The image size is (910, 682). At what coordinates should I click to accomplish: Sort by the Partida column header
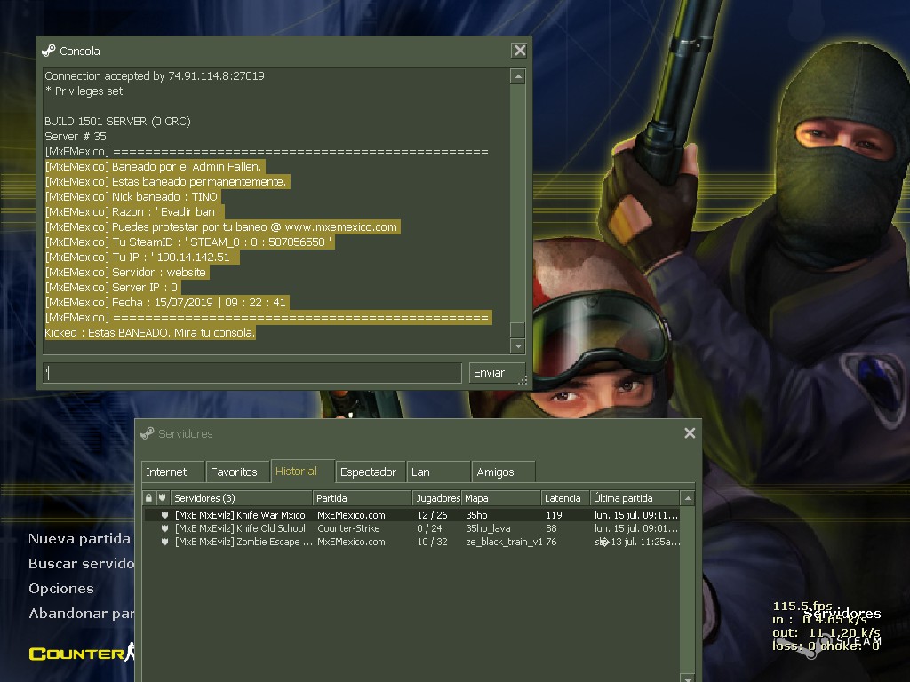363,498
